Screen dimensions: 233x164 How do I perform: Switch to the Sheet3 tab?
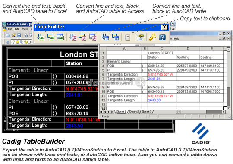[x=146, y=112]
